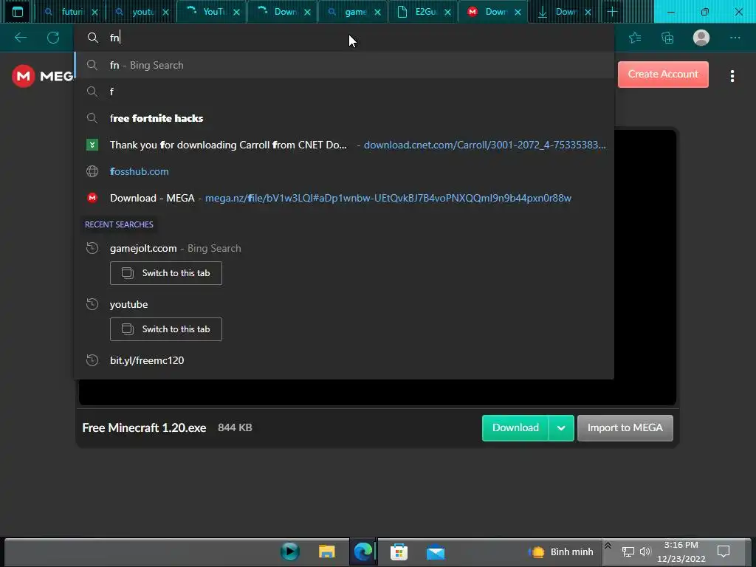756x567 pixels.
Task: Close the 'game' search tab
Action: coord(378,12)
